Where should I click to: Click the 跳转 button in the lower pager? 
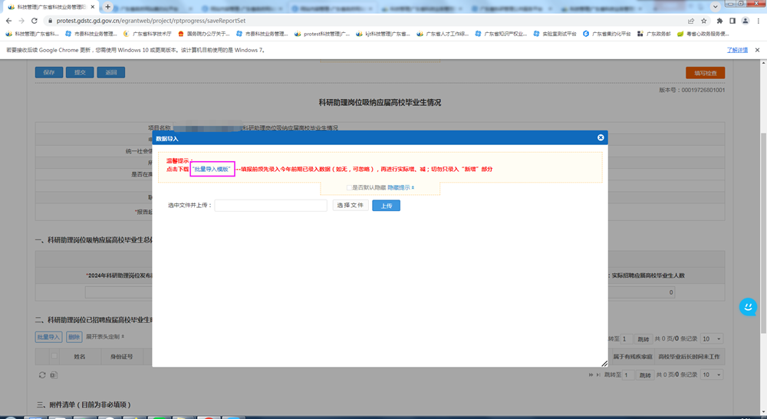click(645, 375)
